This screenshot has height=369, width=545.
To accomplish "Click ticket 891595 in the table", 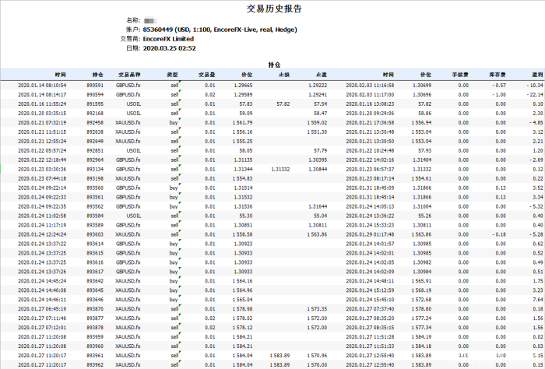I will 95,104.
